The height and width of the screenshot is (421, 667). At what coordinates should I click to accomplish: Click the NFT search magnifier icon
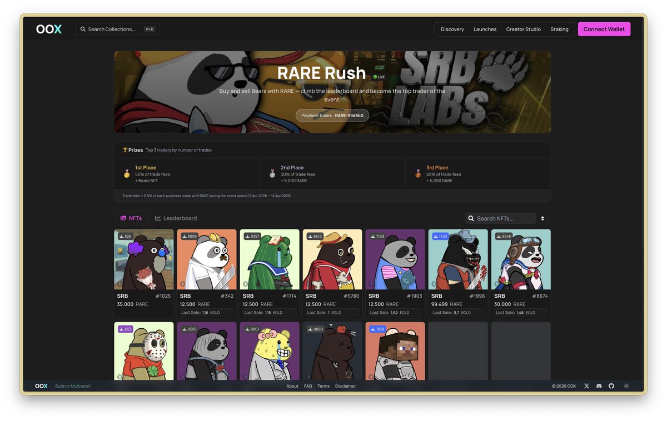point(471,219)
